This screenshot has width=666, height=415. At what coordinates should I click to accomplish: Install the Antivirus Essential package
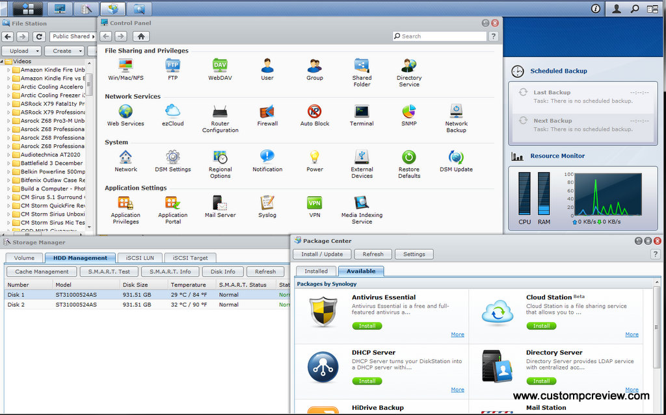point(367,326)
